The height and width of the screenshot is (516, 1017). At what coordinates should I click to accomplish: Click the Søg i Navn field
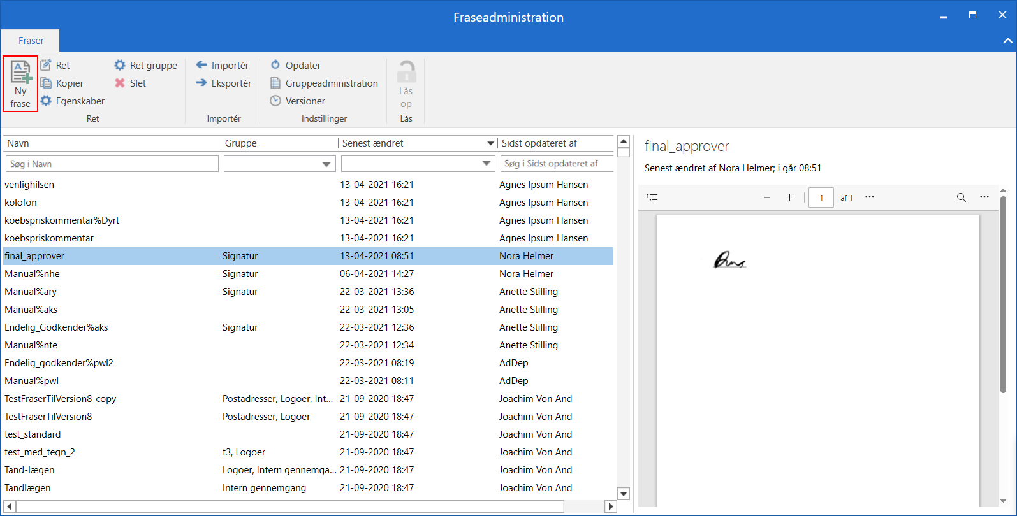point(112,164)
